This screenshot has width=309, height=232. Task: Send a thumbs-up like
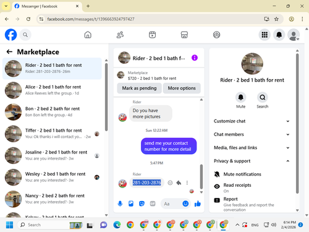pos(198,204)
